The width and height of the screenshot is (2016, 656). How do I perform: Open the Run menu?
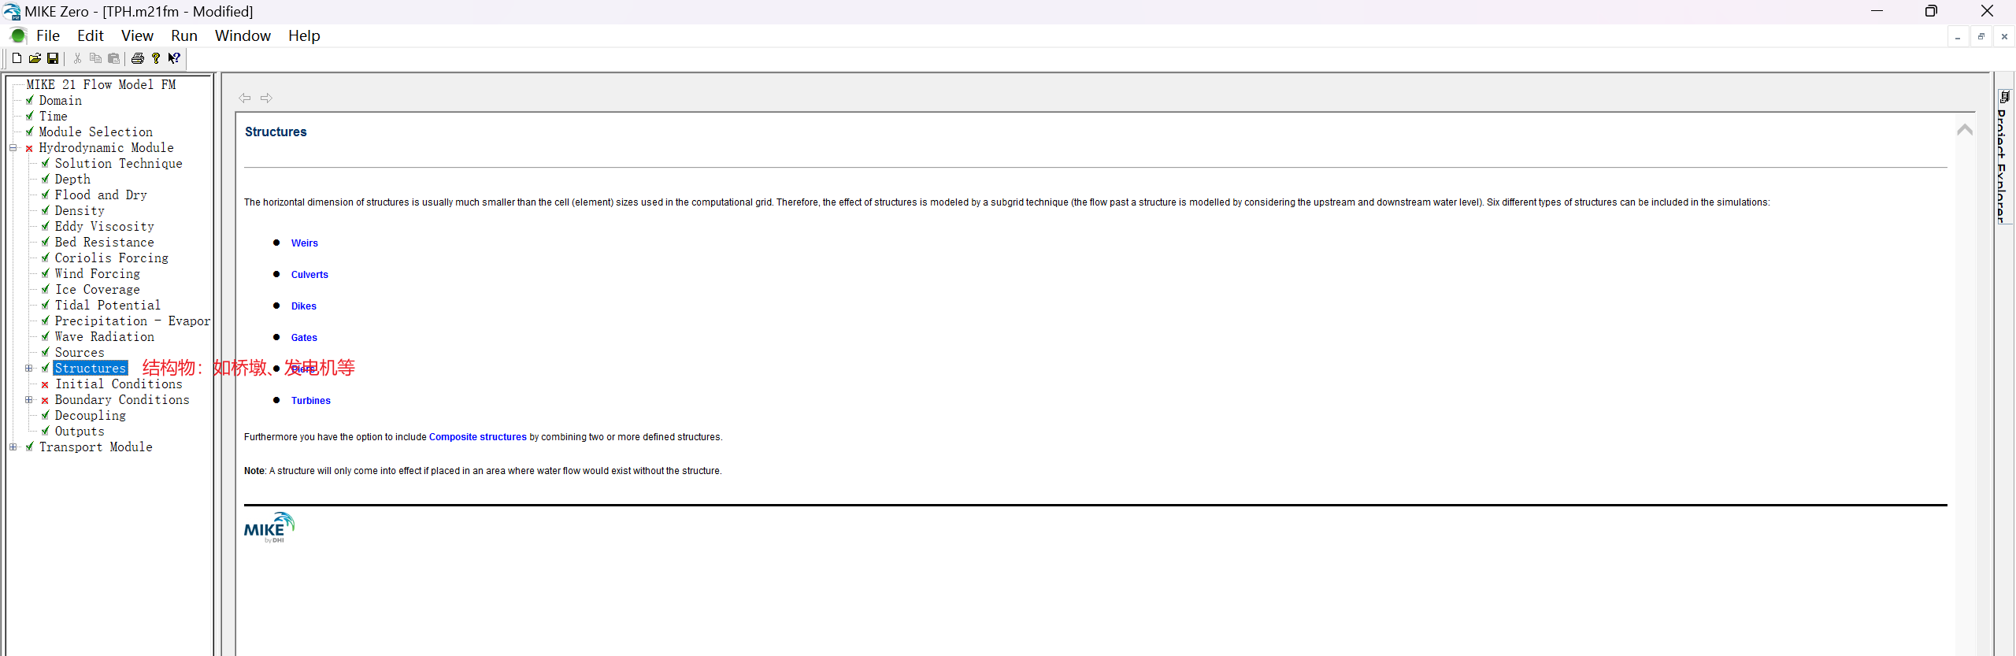point(184,36)
